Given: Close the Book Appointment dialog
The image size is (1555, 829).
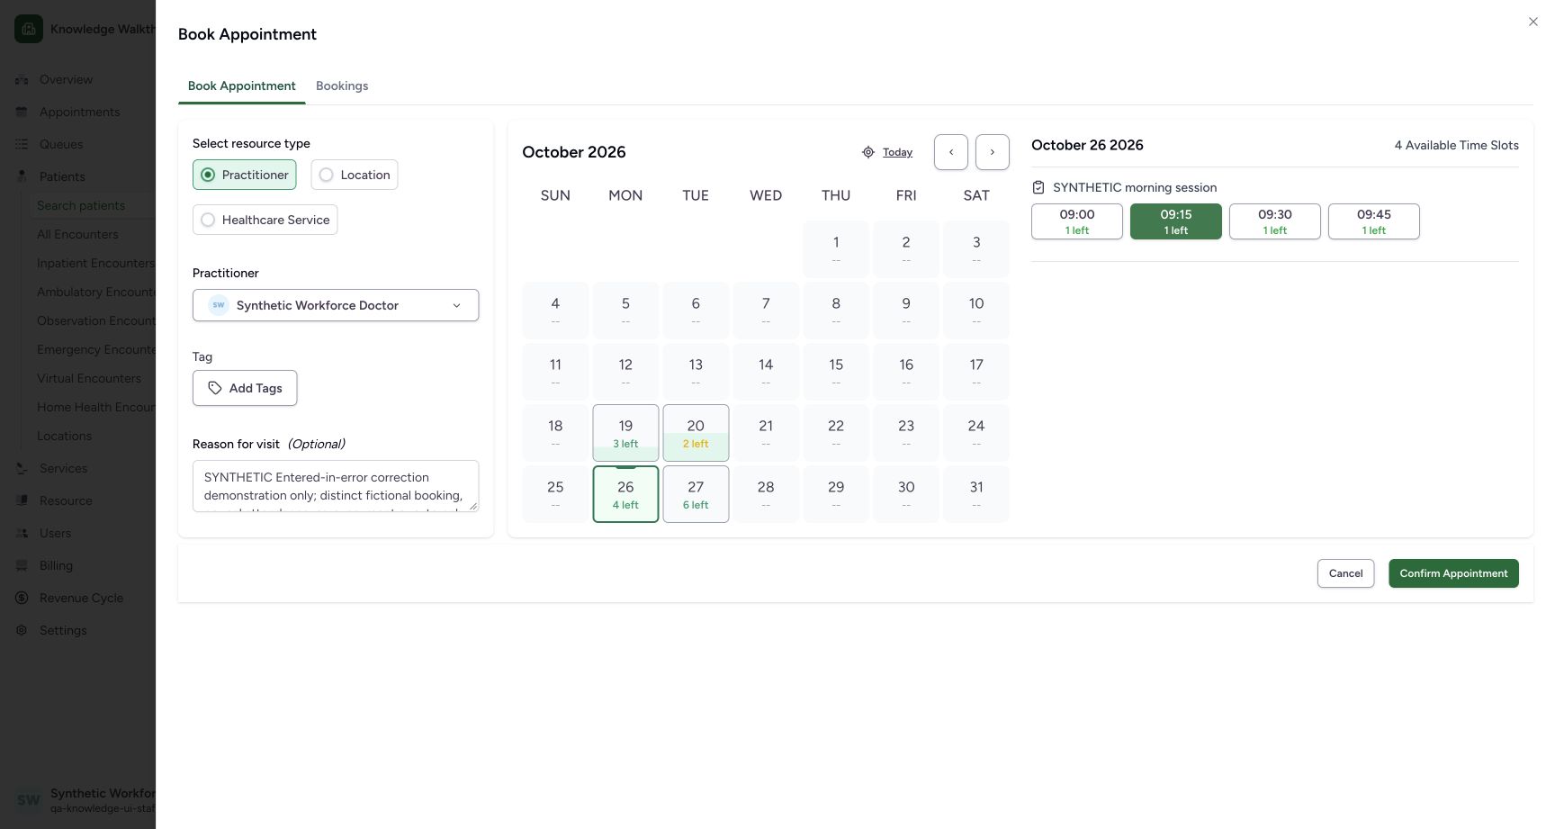Looking at the screenshot, I should 1533,22.
